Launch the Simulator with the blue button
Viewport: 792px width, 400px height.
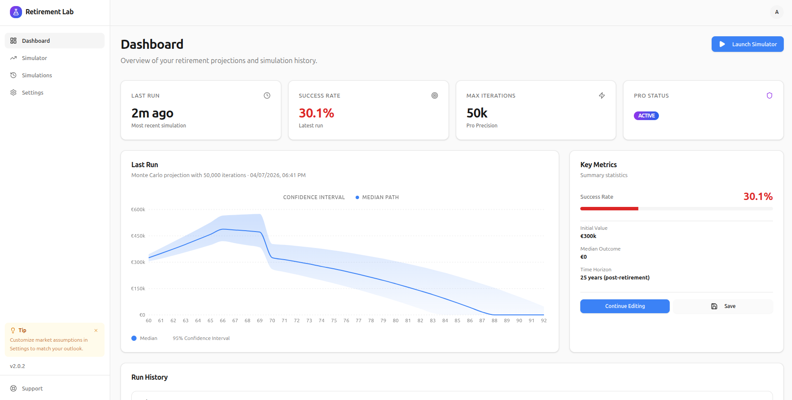tap(747, 44)
